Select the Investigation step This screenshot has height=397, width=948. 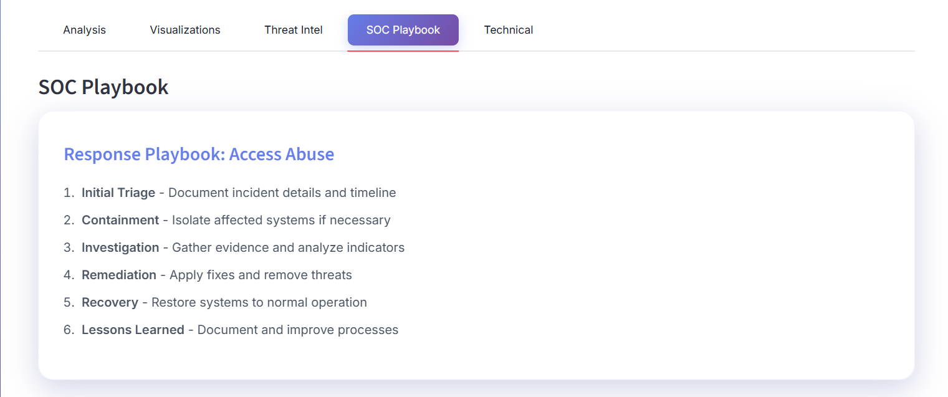point(120,247)
